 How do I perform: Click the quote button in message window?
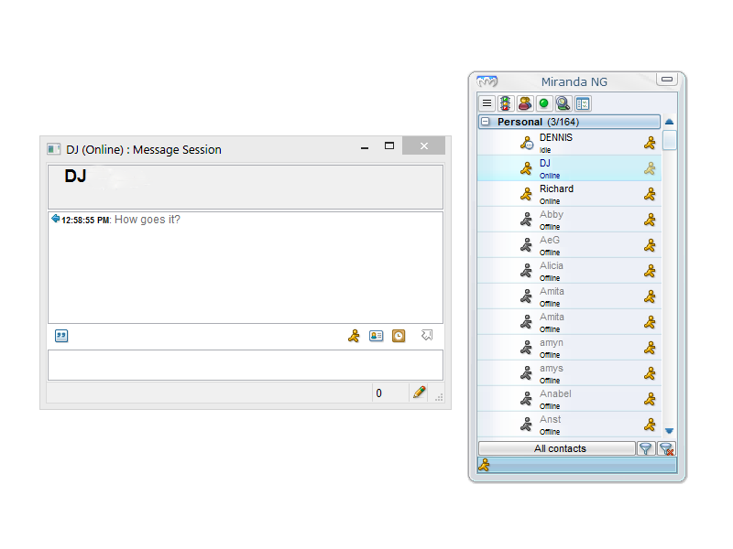tap(61, 336)
